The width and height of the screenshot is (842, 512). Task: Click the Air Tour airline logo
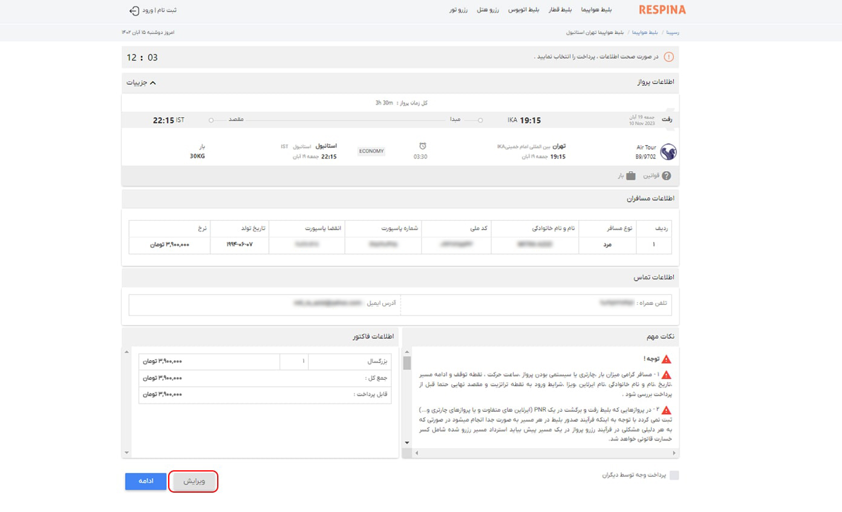click(668, 152)
